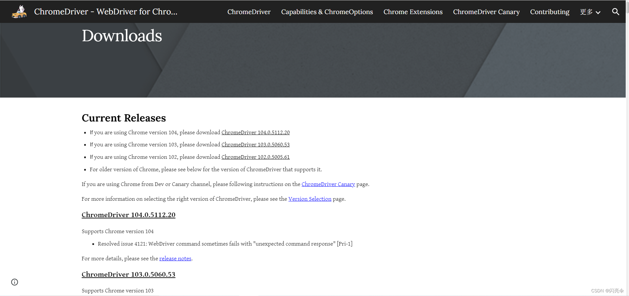Go to Chrome Extensions nav item
The width and height of the screenshot is (629, 296).
point(413,12)
